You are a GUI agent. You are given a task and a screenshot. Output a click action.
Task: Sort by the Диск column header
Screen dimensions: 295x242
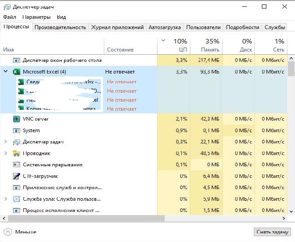point(238,46)
